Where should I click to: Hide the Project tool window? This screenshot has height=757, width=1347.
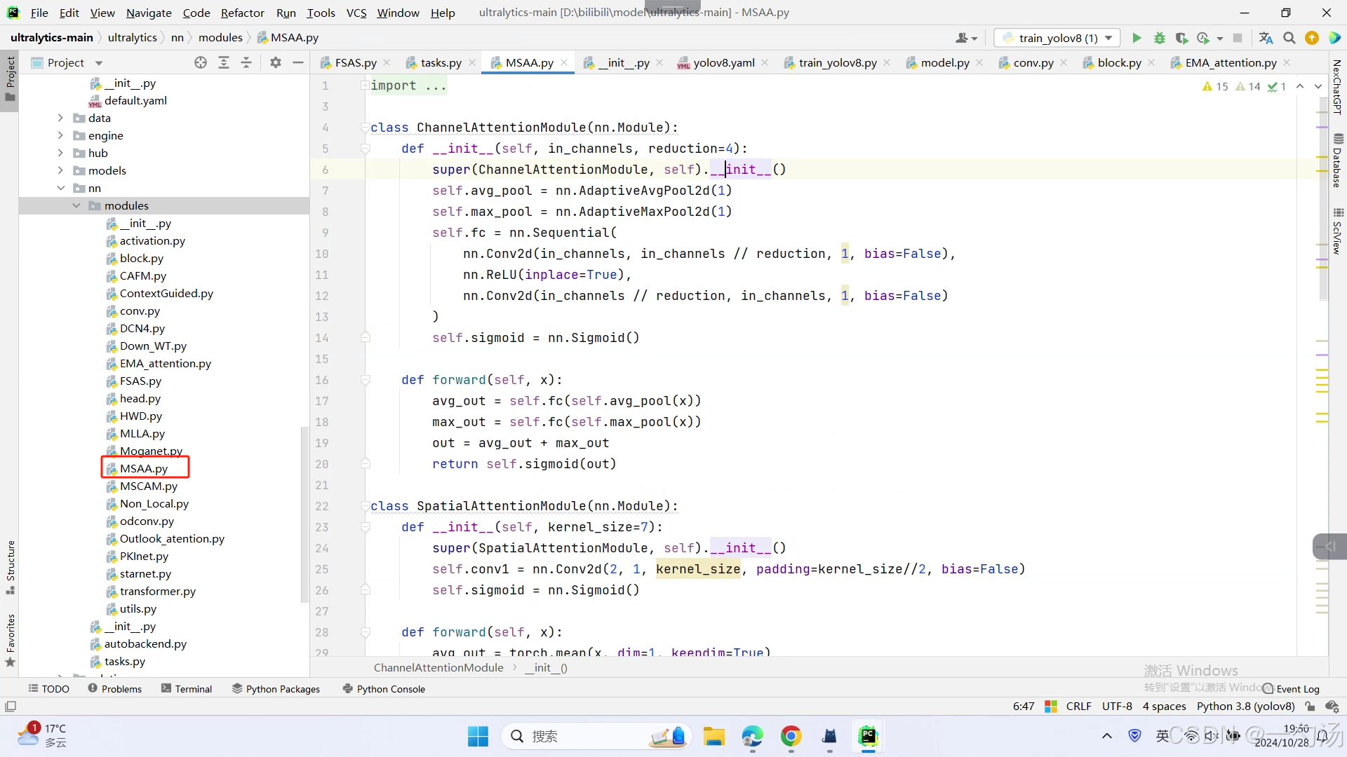pos(298,62)
